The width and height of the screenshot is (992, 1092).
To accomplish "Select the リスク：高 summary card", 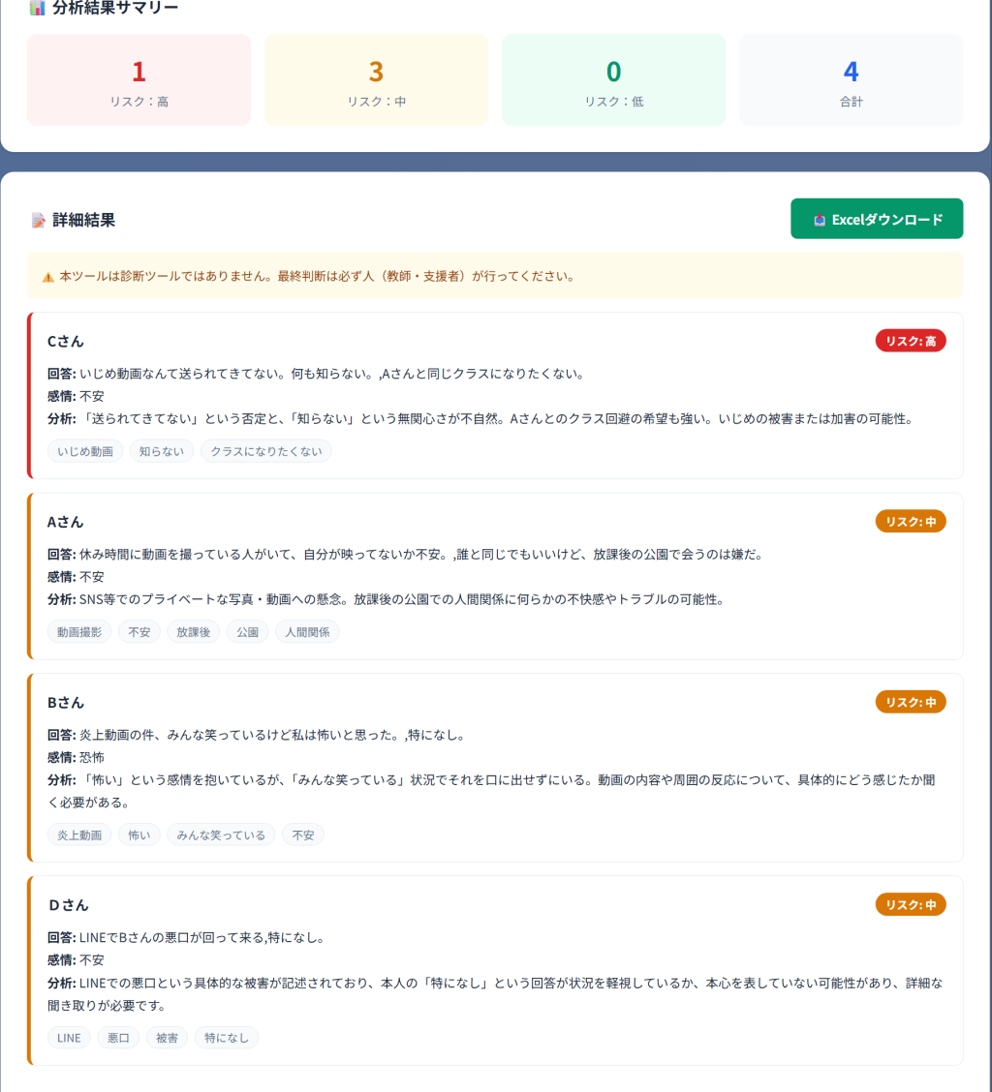I will tap(139, 79).
